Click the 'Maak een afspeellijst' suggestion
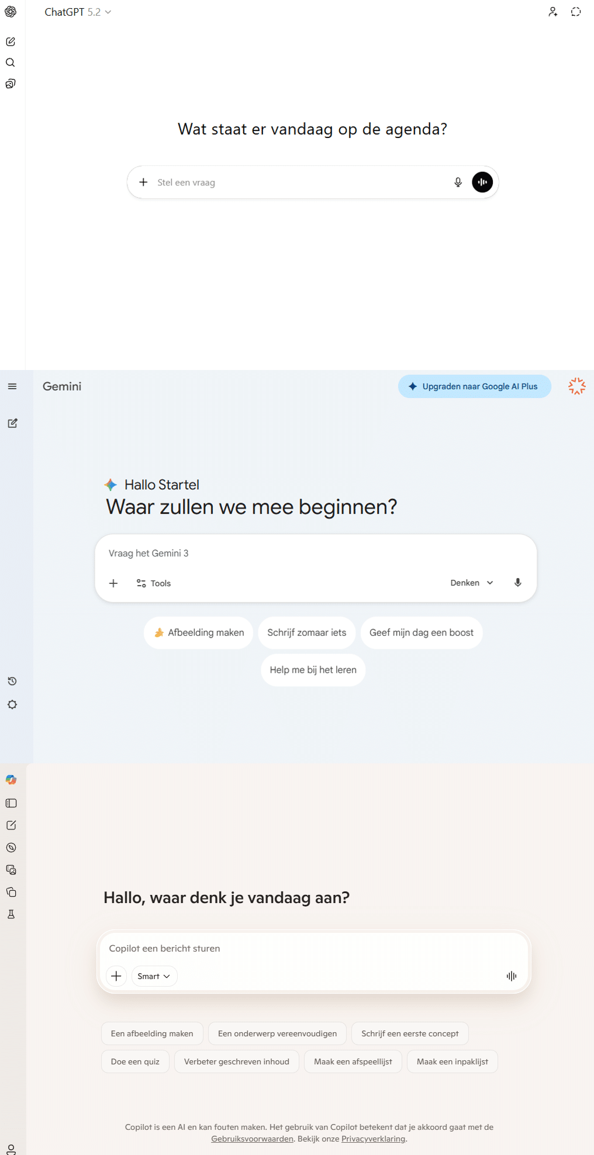 [353, 1061]
